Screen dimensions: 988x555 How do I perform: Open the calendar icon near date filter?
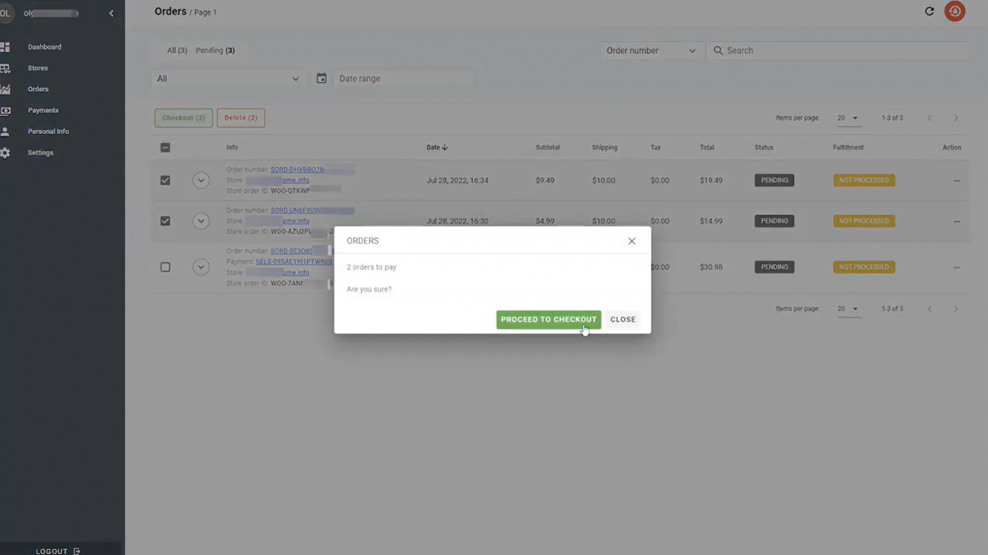tap(322, 78)
